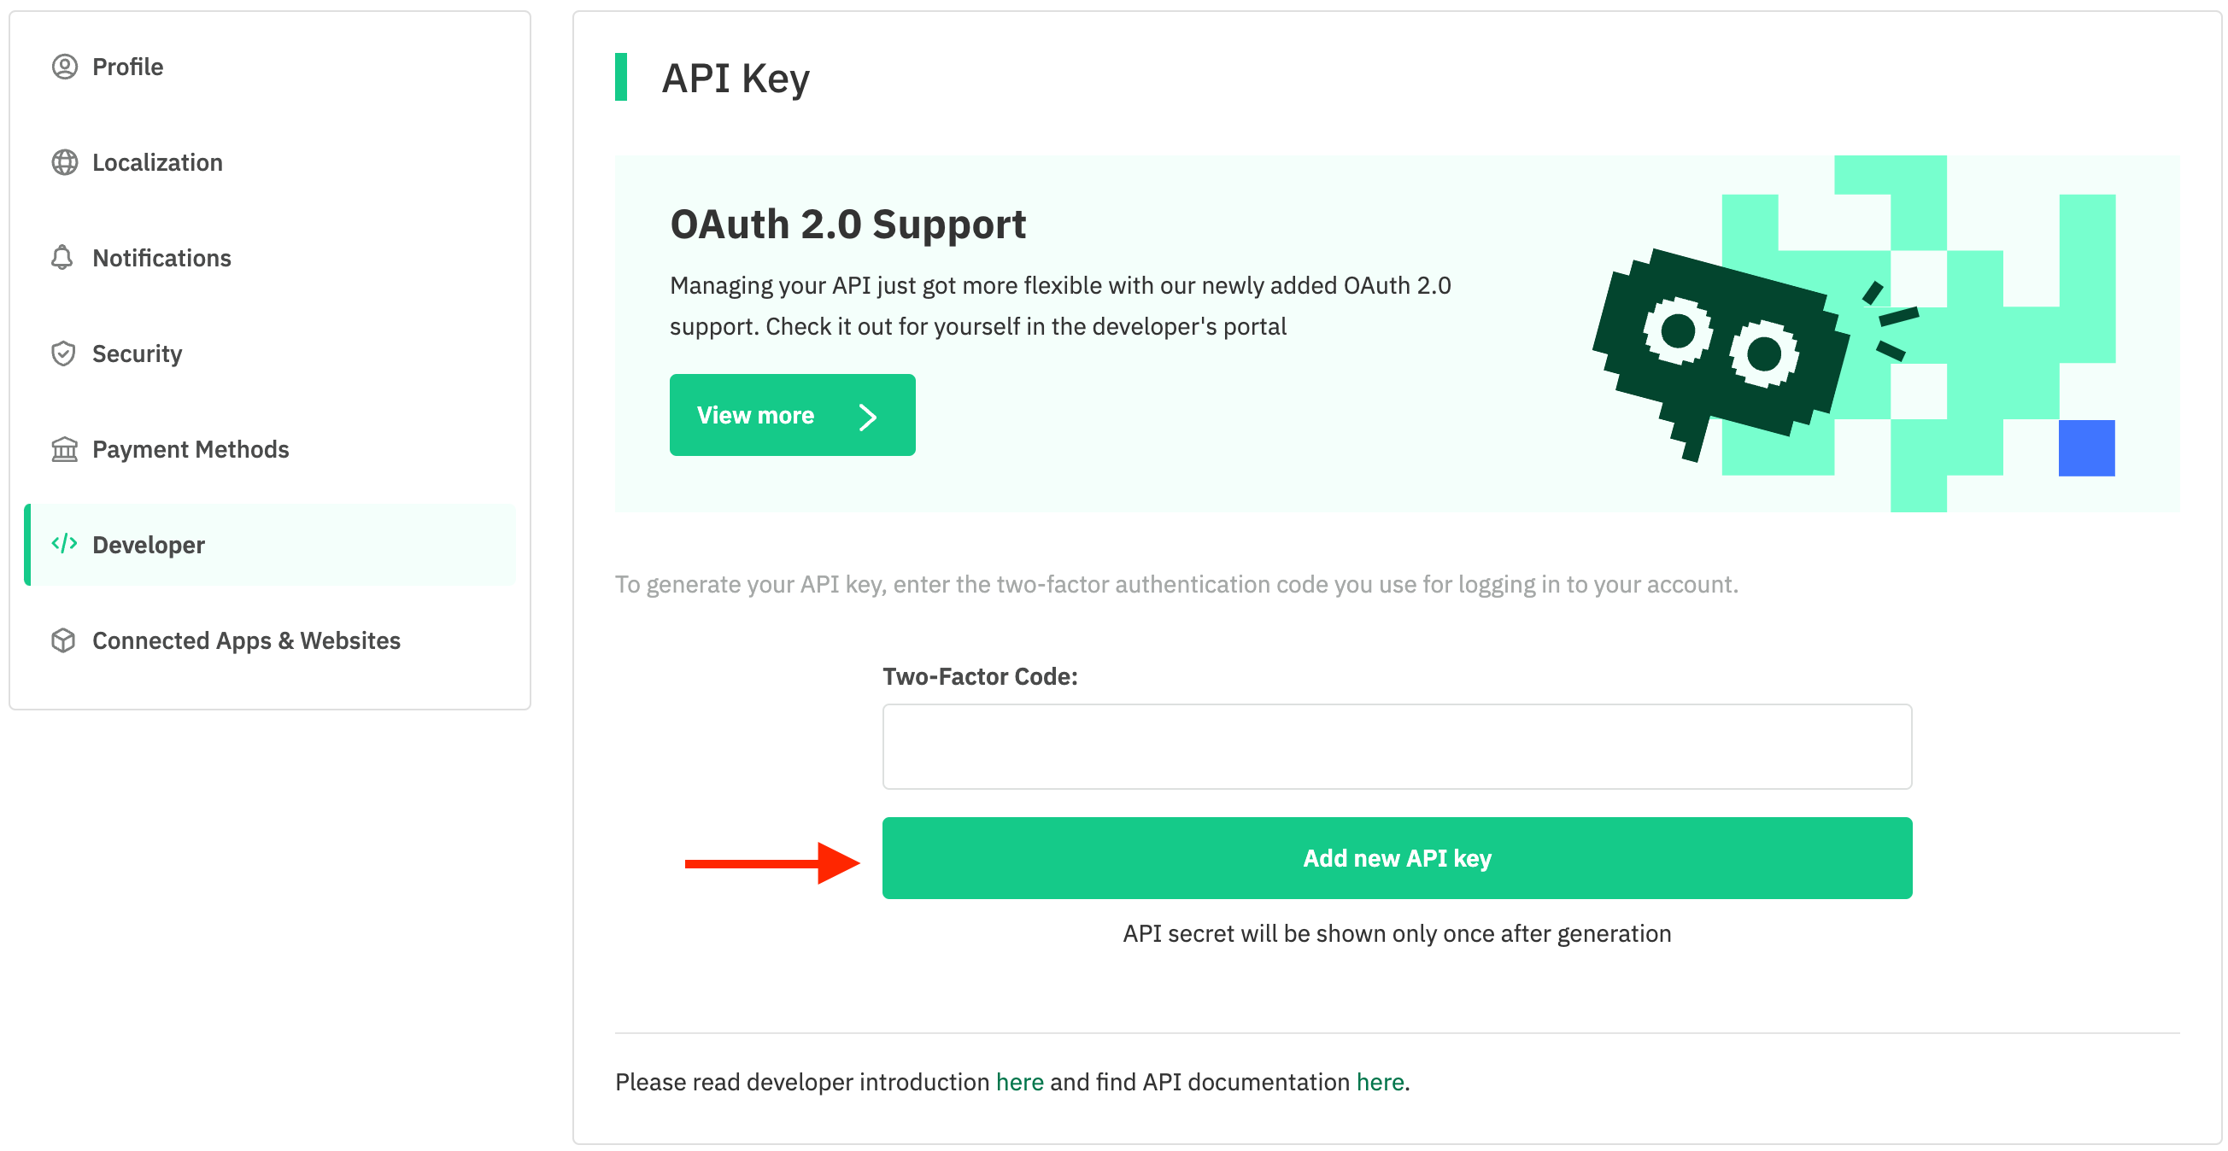The height and width of the screenshot is (1151, 2228).
Task: Focus the Two-Factor Code input field
Action: [x=1397, y=747]
